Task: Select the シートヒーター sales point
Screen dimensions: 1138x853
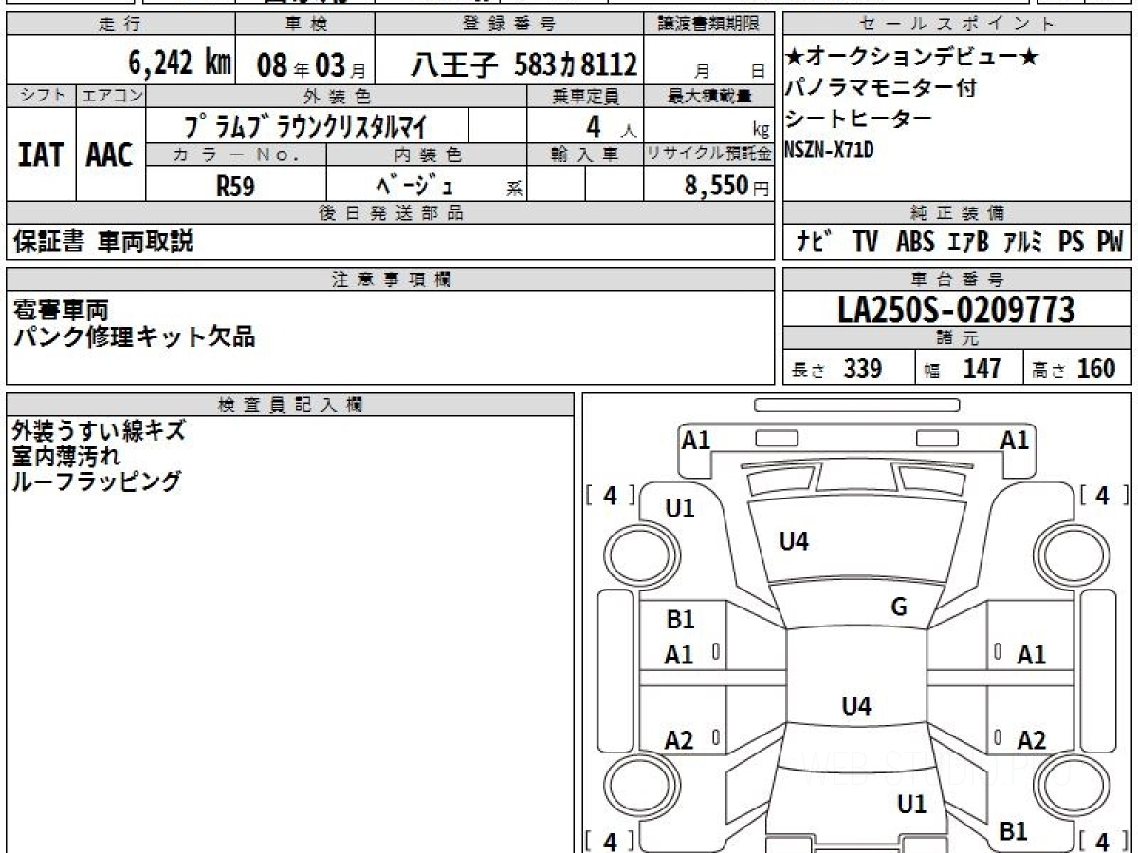Action: pos(858,118)
